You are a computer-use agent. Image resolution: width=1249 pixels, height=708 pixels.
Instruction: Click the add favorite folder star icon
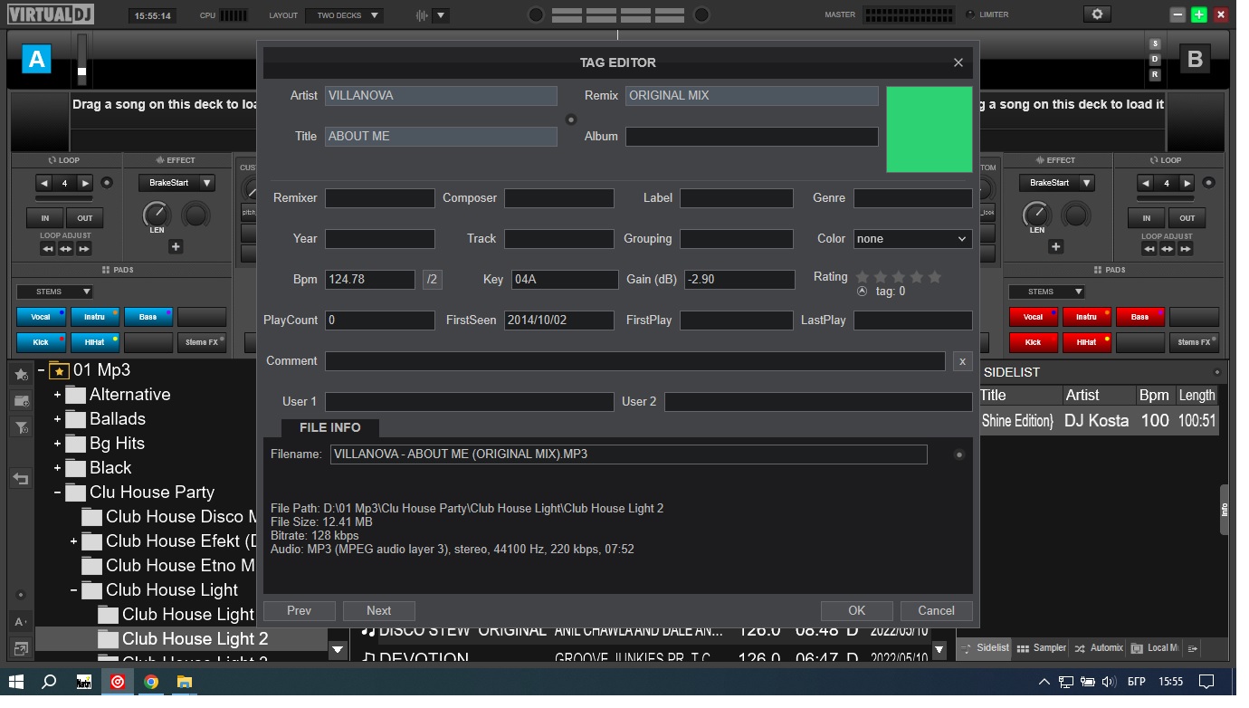point(21,374)
